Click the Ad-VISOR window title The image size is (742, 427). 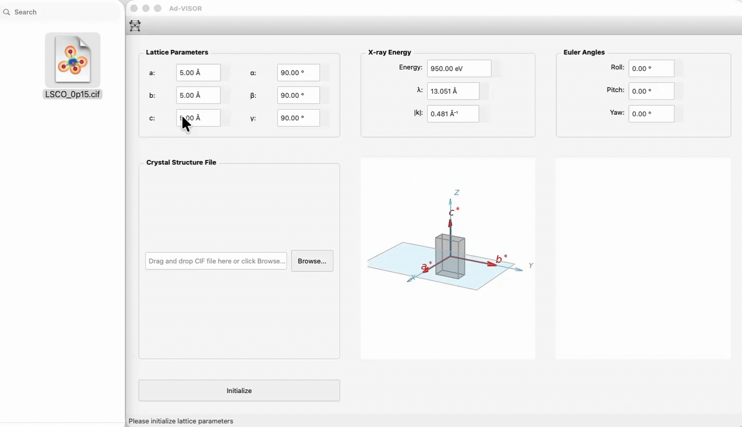[186, 8]
